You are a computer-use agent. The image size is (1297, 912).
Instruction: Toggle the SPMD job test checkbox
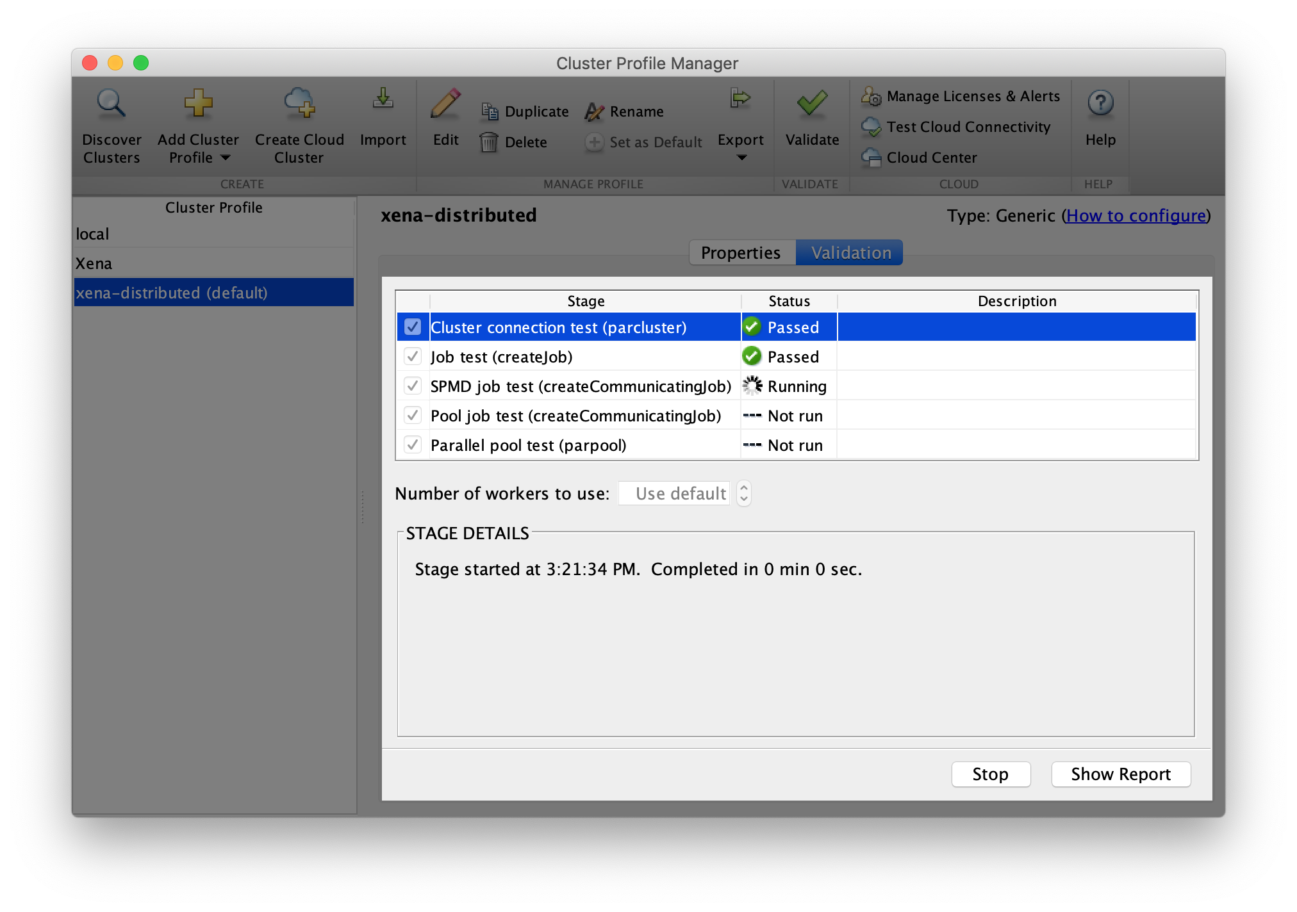pos(413,386)
